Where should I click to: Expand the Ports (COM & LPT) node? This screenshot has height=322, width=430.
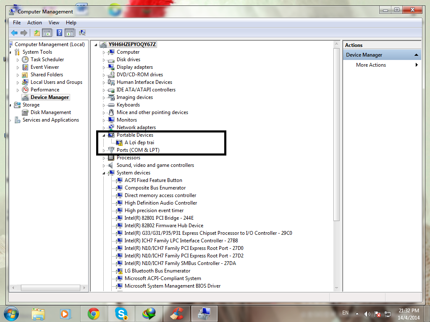pyautogui.click(x=104, y=150)
